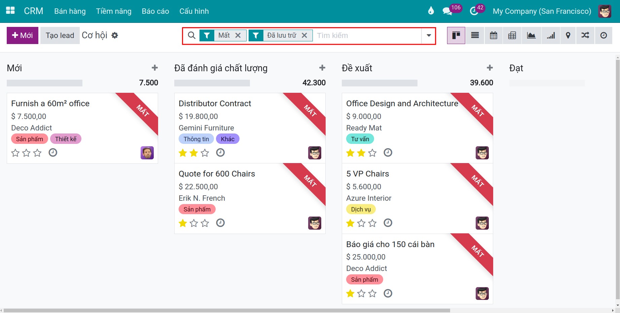
Task: Set third star on Distributor Contract
Action: (205, 153)
